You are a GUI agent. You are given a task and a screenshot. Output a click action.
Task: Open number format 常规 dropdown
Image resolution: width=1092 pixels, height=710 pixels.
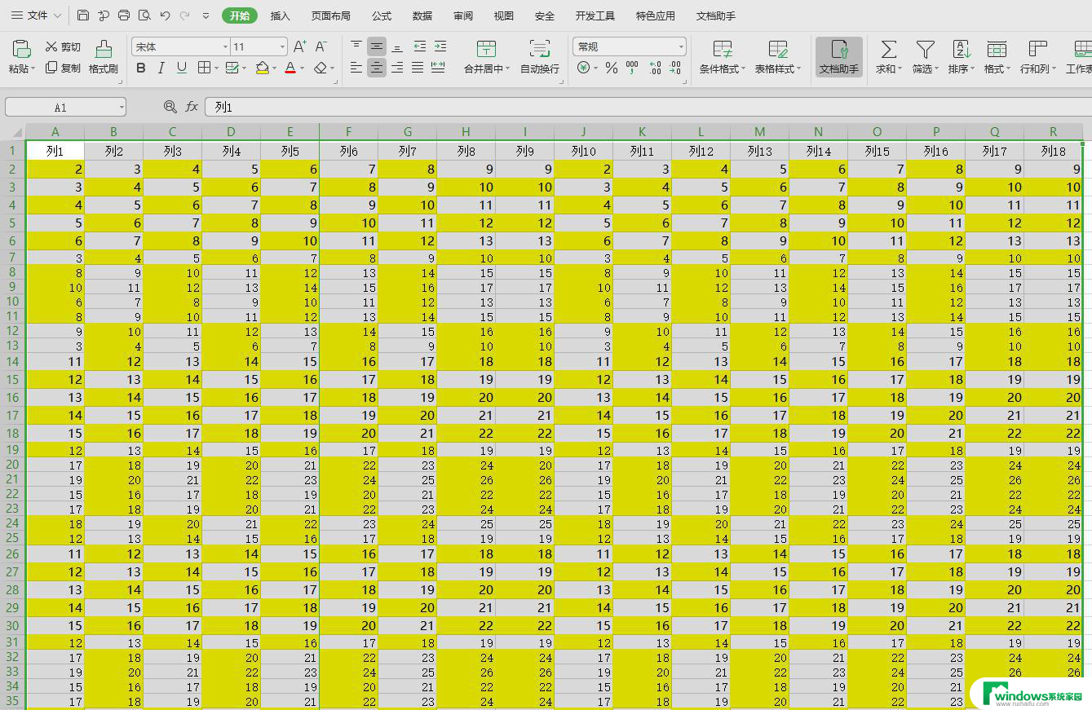pos(681,47)
